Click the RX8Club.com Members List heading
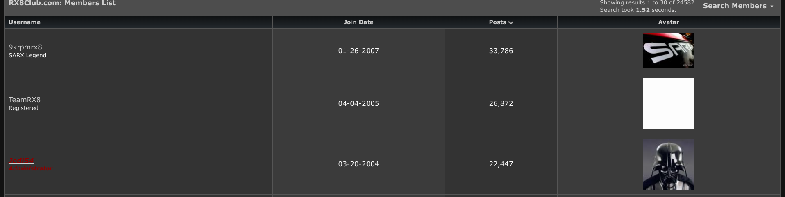785x197 pixels. (x=62, y=3)
